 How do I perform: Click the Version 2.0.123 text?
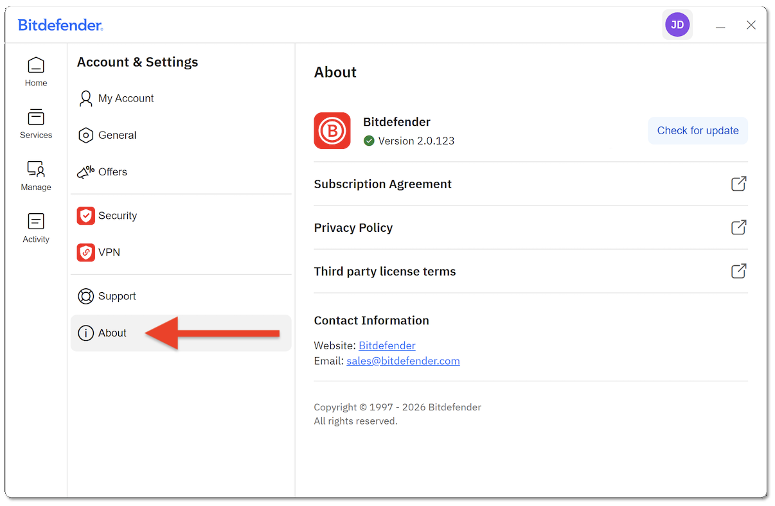tap(416, 141)
